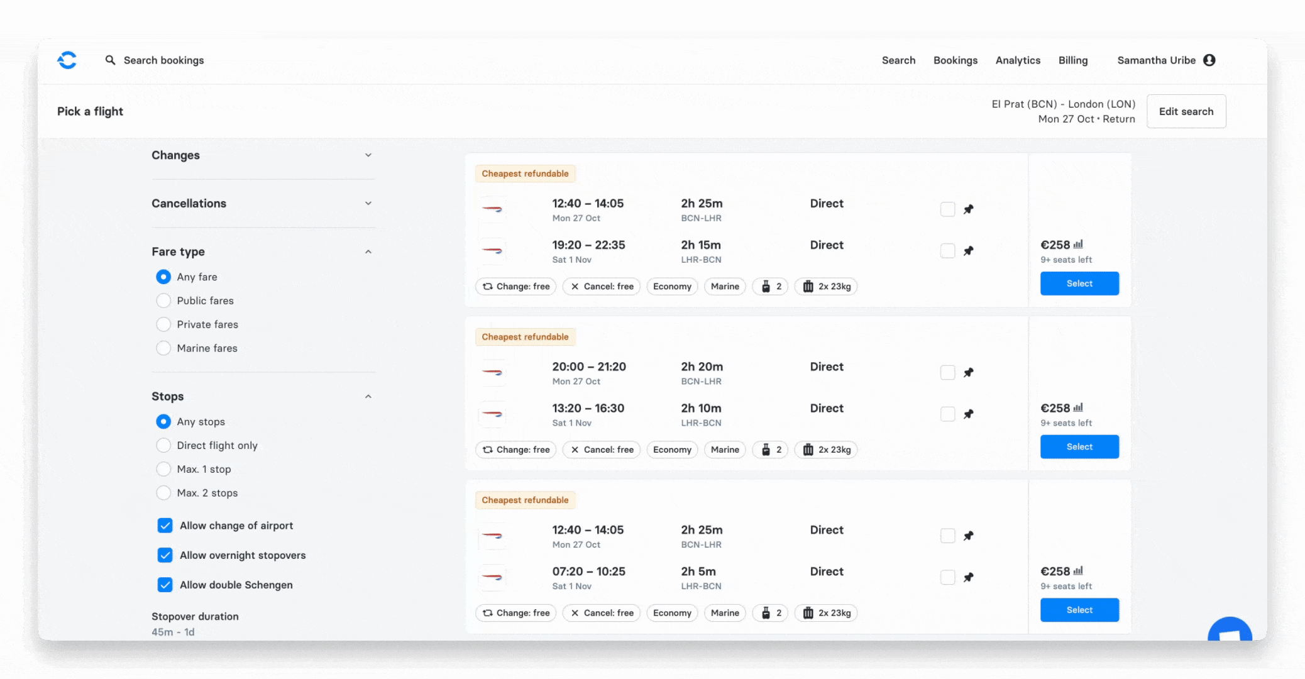Click the user profile avatar icon
1305x679 pixels.
pos(1209,60)
